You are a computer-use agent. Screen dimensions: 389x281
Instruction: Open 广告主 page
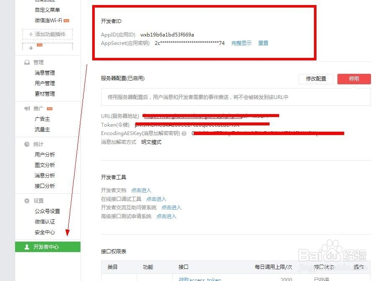coord(42,119)
